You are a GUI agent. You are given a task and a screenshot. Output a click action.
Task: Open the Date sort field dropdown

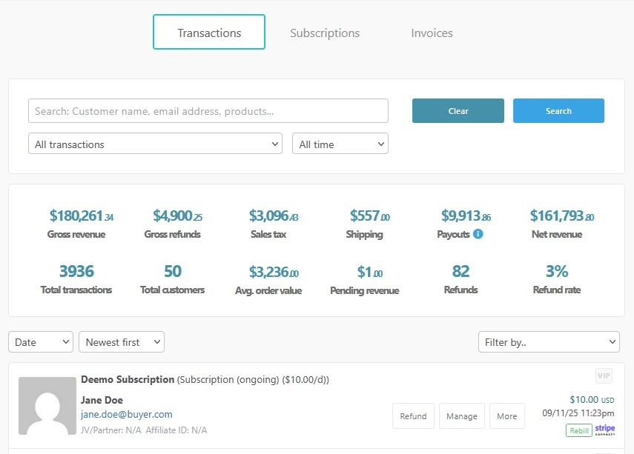[x=41, y=342]
